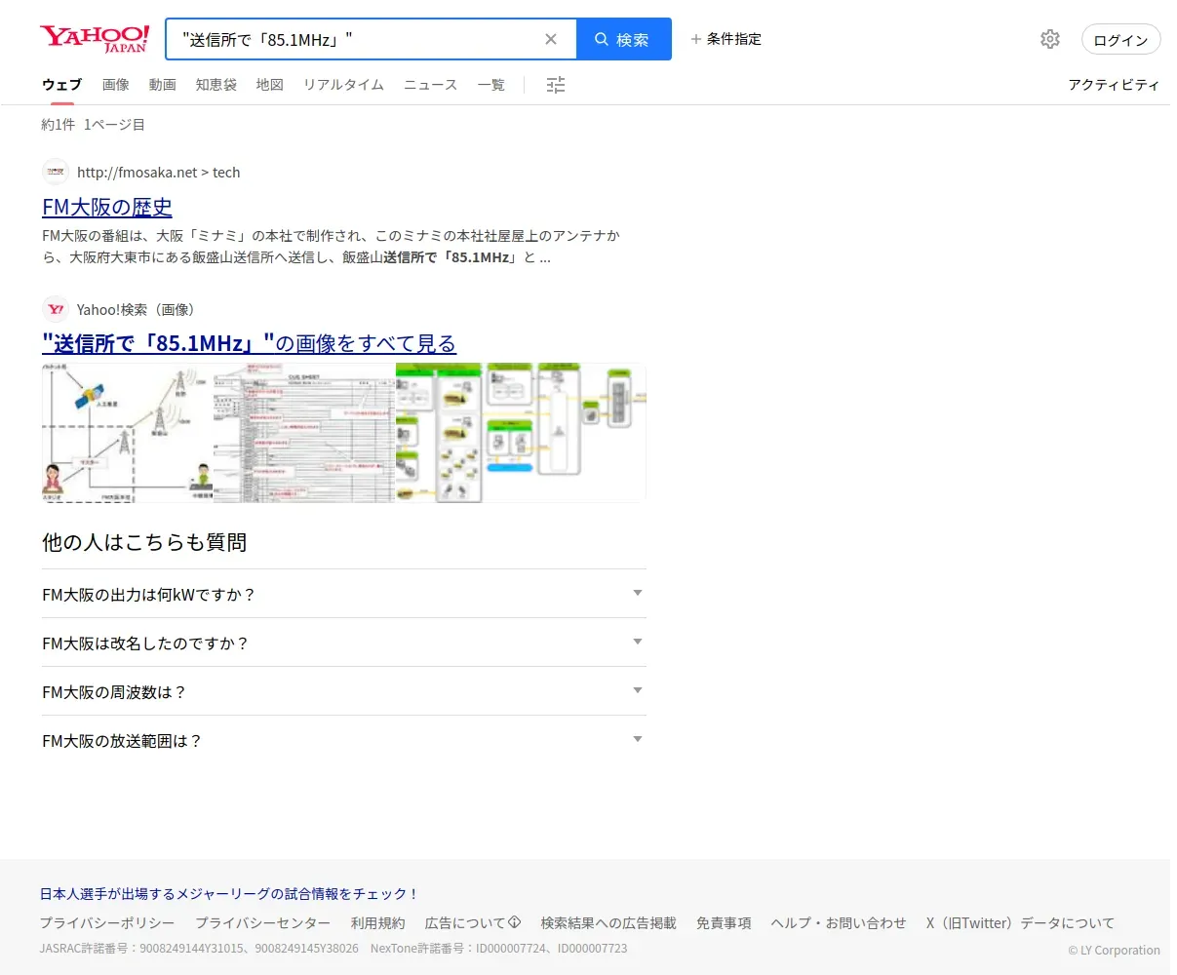Image resolution: width=1177 pixels, height=975 pixels.
Task: Open プライバシーセンター footer link
Action: [263, 922]
